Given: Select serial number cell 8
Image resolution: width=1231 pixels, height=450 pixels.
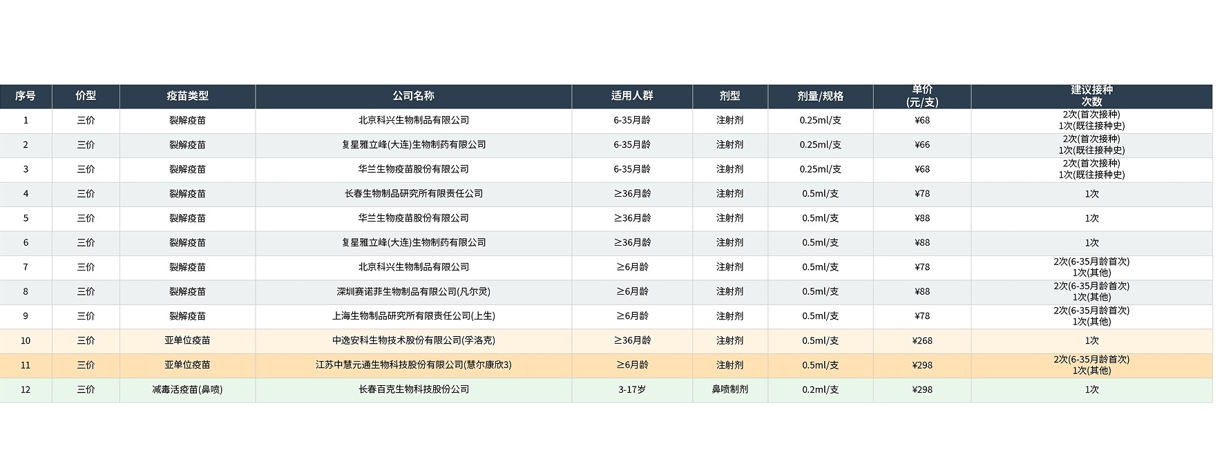Looking at the screenshot, I should pyautogui.click(x=26, y=292).
